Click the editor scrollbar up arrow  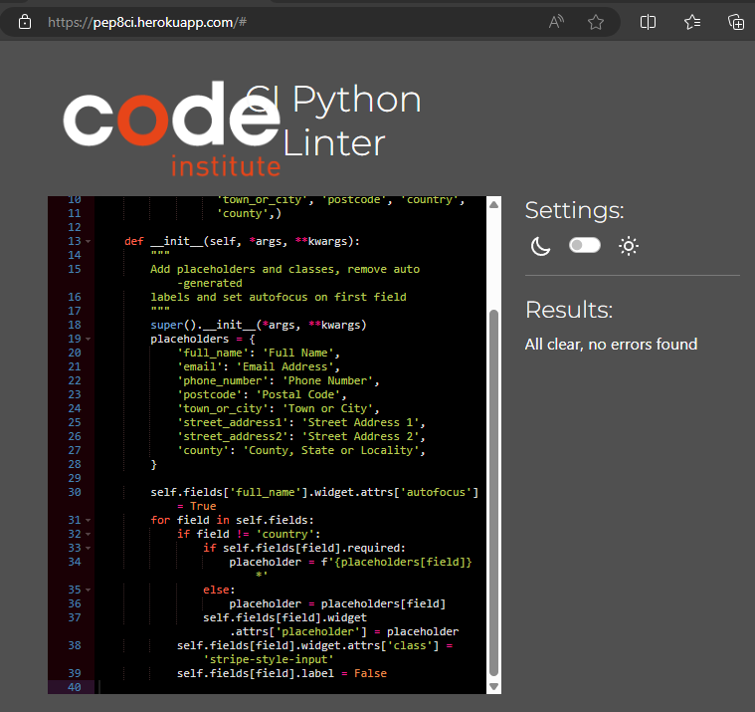pos(493,204)
